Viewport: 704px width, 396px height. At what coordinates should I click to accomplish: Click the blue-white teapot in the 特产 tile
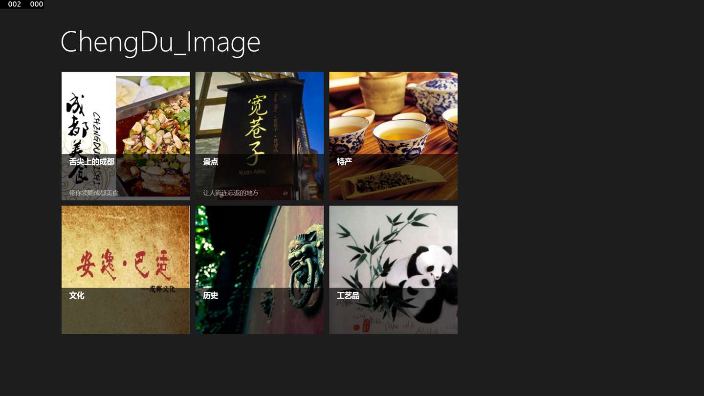click(434, 95)
